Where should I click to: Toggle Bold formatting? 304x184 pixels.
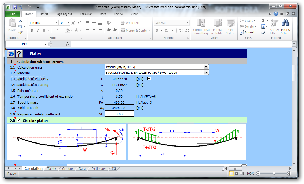(32, 31)
